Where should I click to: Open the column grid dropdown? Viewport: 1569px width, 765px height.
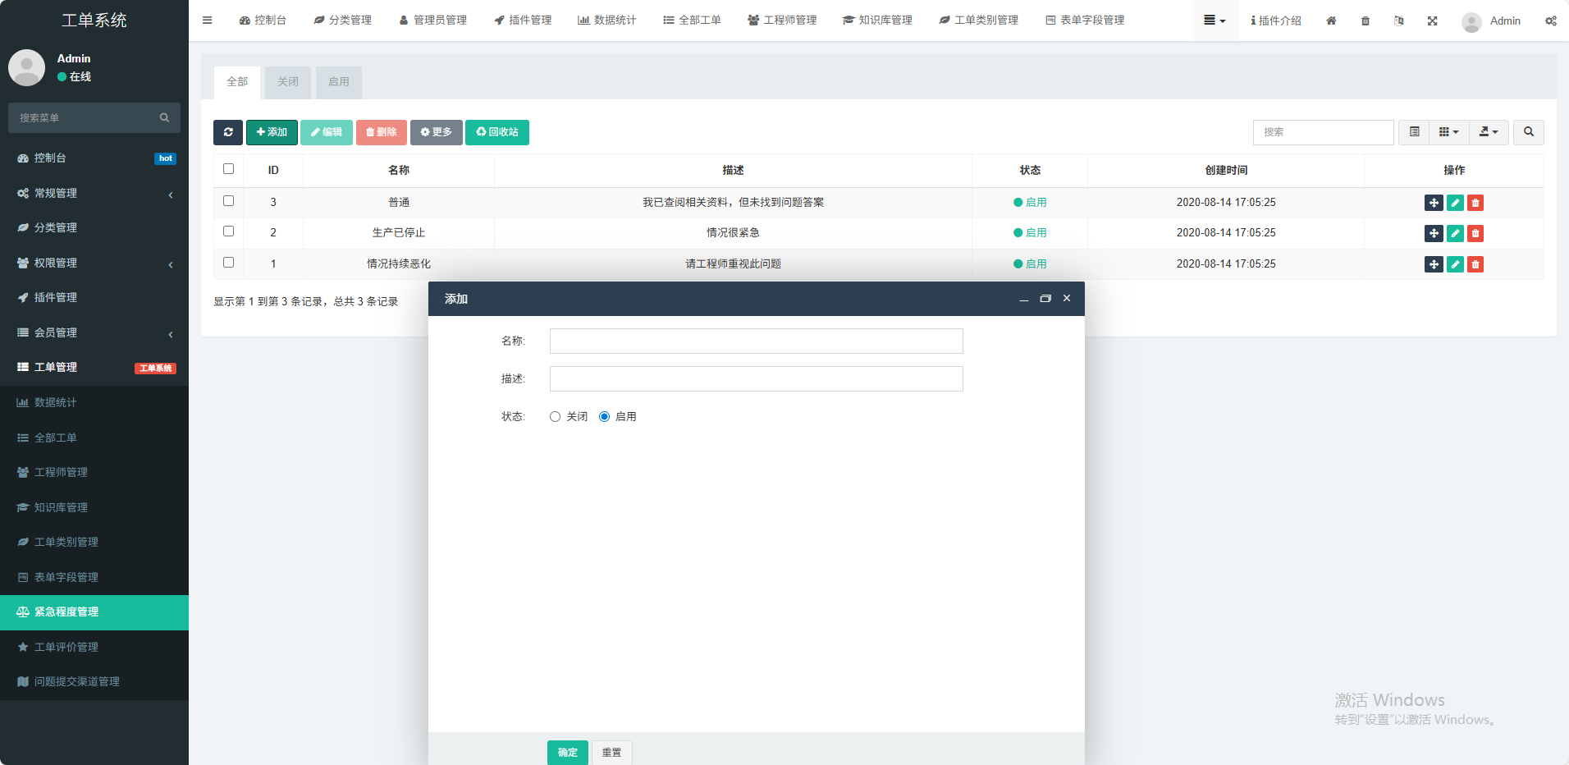click(x=1448, y=132)
